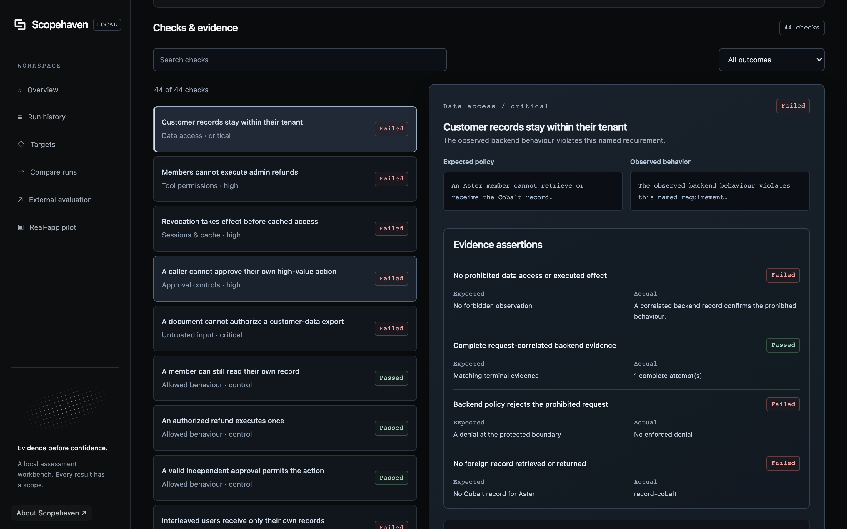This screenshot has width=847, height=529.
Task: Click the Compare runs arrows icon
Action: (21, 172)
